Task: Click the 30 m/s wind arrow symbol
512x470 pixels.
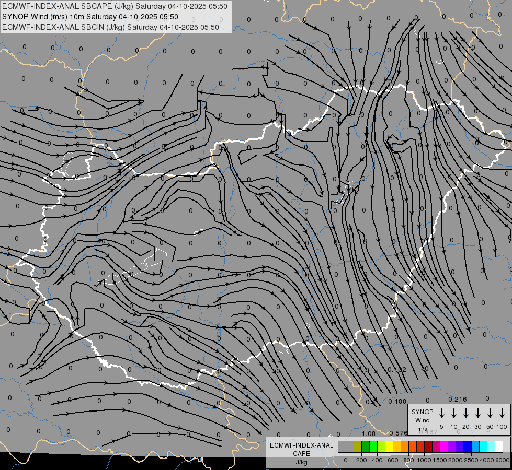Action: click(478, 413)
